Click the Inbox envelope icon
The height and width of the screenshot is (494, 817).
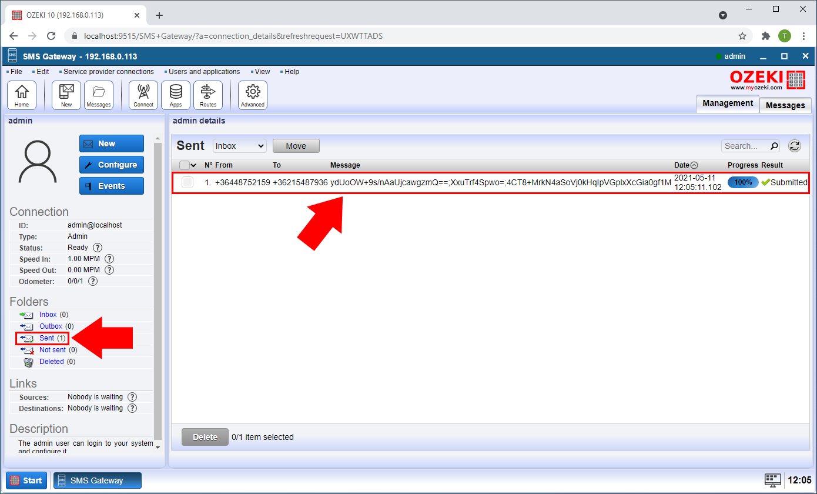[x=26, y=315]
